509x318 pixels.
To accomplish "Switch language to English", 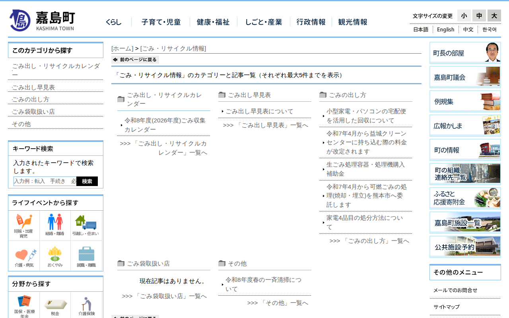I will click(445, 29).
